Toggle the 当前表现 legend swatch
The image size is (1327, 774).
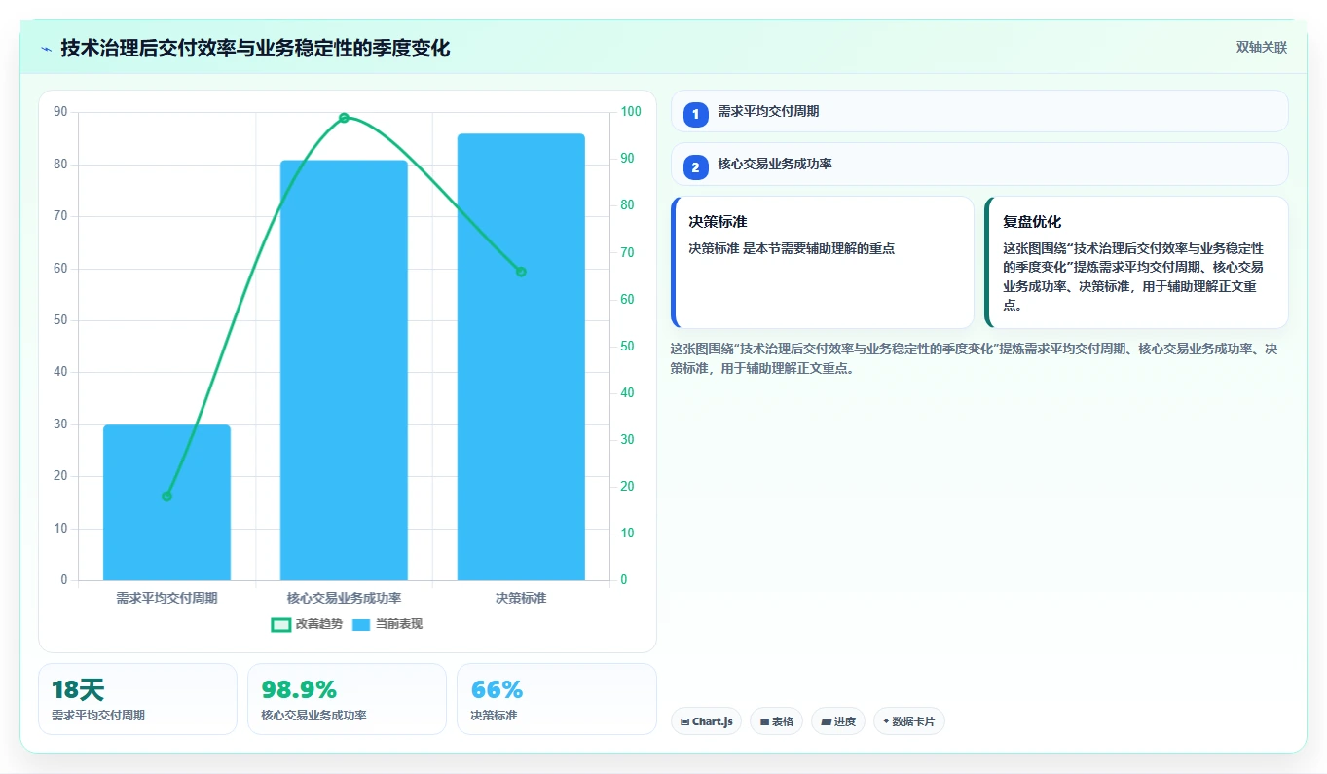pos(361,624)
